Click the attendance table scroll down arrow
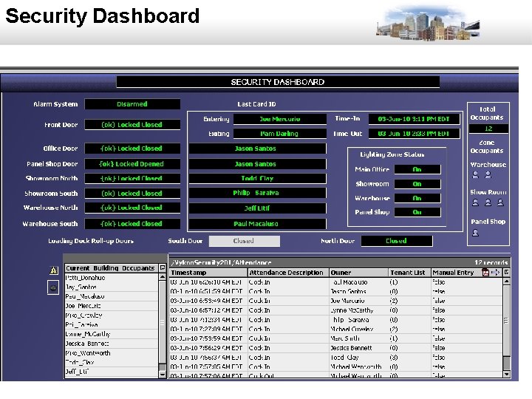This screenshot has width=532, height=399. [x=506, y=374]
